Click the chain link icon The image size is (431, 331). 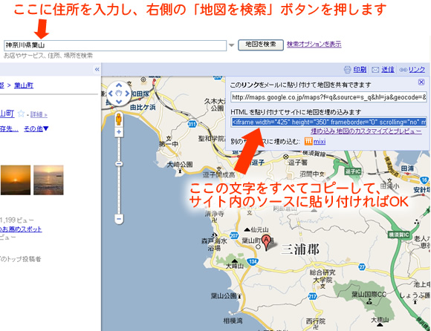[404, 70]
